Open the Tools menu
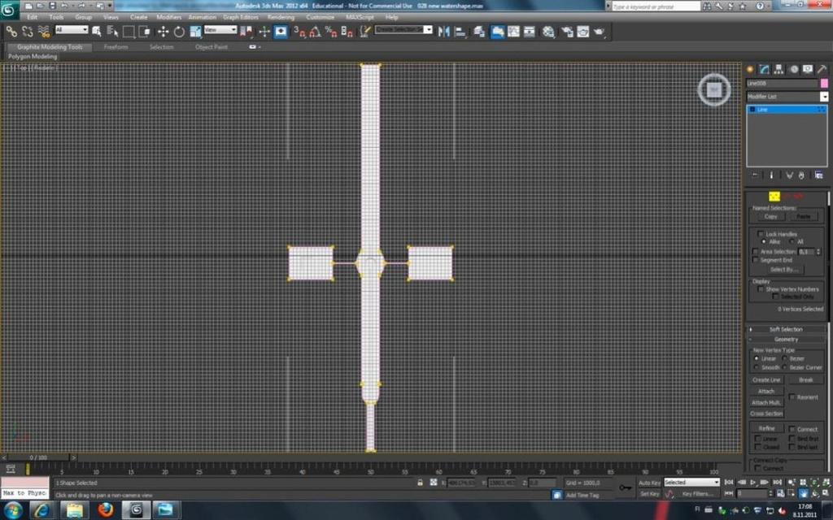The height and width of the screenshot is (520, 833). pyautogui.click(x=56, y=17)
